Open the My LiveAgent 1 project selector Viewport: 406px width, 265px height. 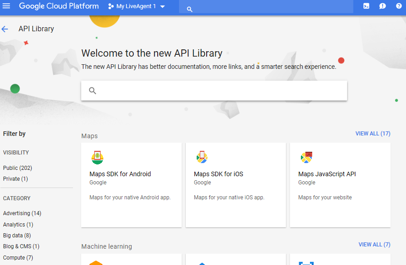[136, 6]
